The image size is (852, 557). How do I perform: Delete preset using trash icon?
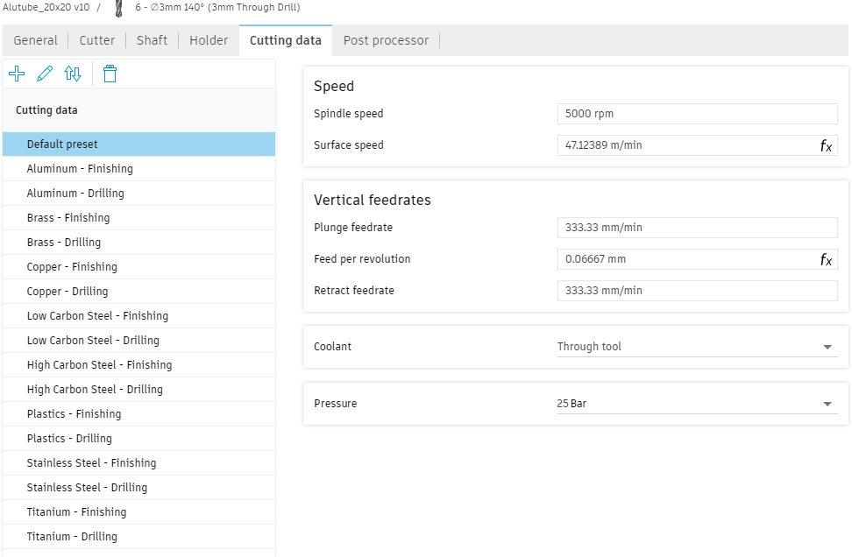(110, 74)
